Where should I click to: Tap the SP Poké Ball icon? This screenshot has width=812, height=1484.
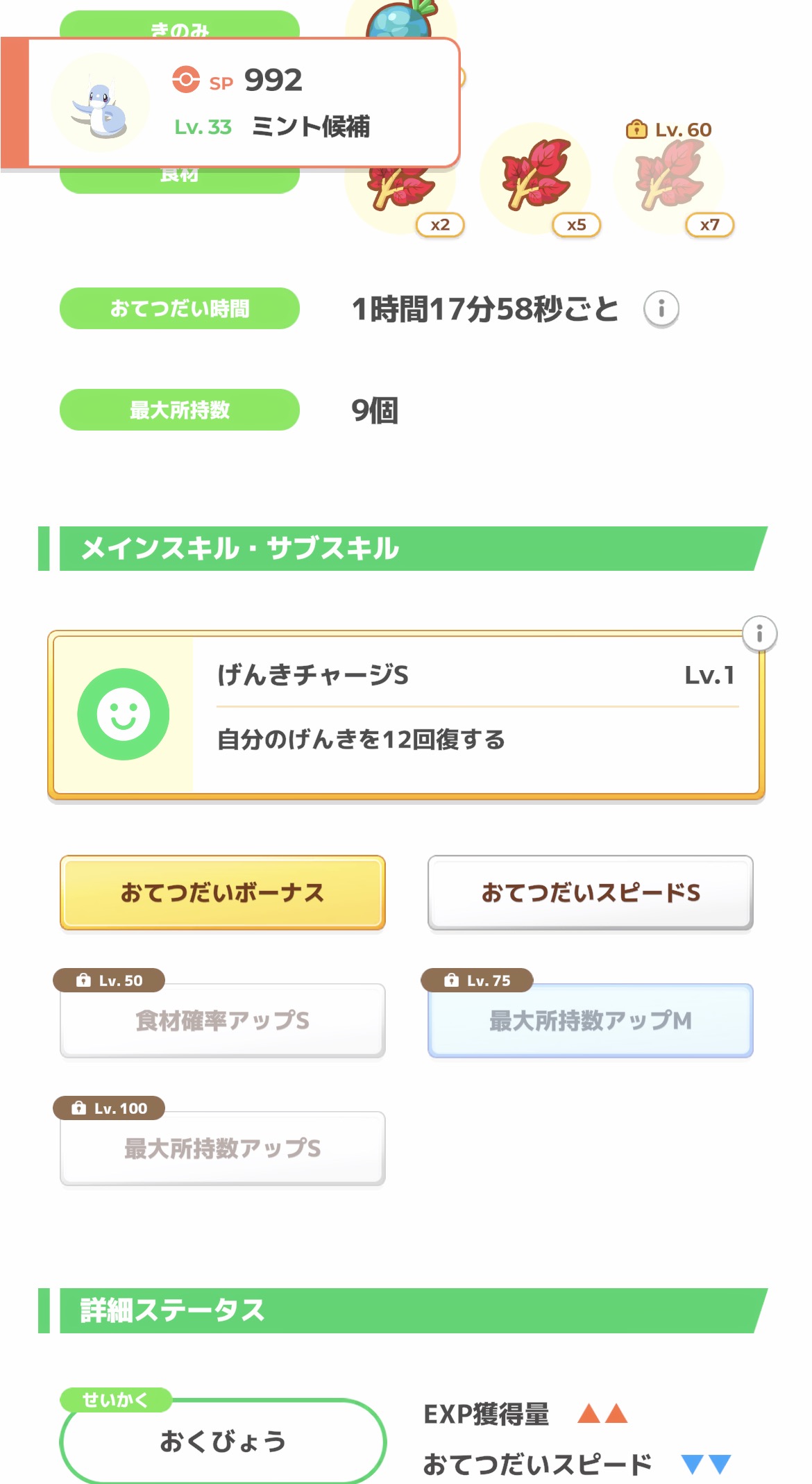(186, 80)
